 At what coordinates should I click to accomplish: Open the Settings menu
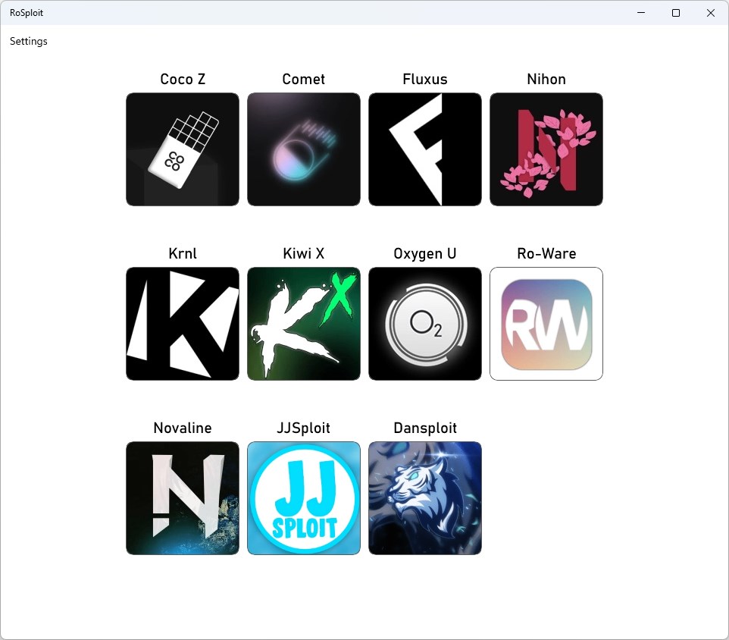[28, 42]
